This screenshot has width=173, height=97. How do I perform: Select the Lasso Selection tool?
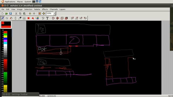pyautogui.click(x=43, y=18)
